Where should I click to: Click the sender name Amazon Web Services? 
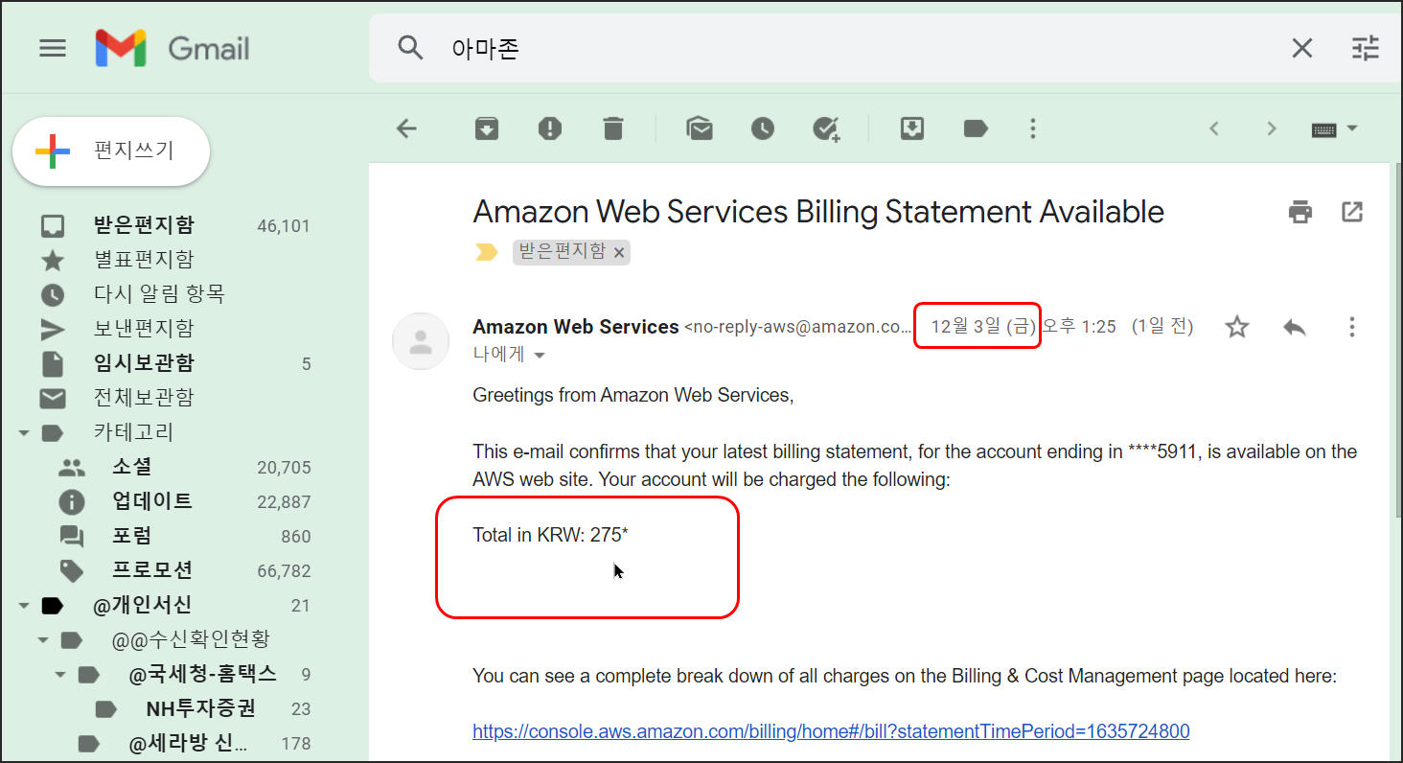pos(576,327)
